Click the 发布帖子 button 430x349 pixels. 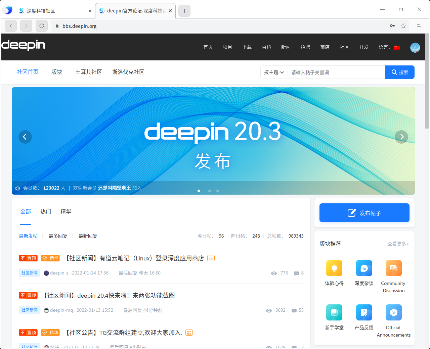[x=364, y=213]
